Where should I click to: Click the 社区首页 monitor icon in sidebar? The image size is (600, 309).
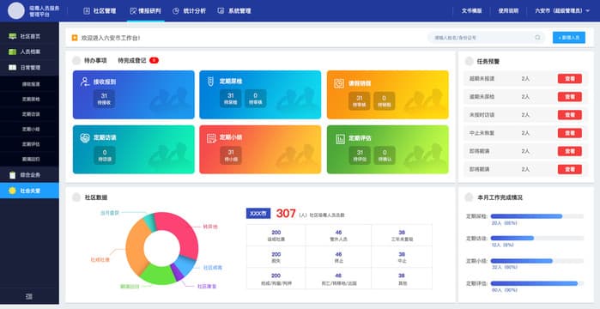13,36
